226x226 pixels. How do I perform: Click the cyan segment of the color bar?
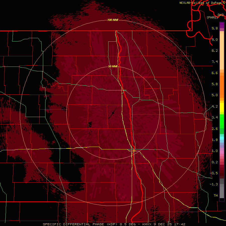coord(222,138)
